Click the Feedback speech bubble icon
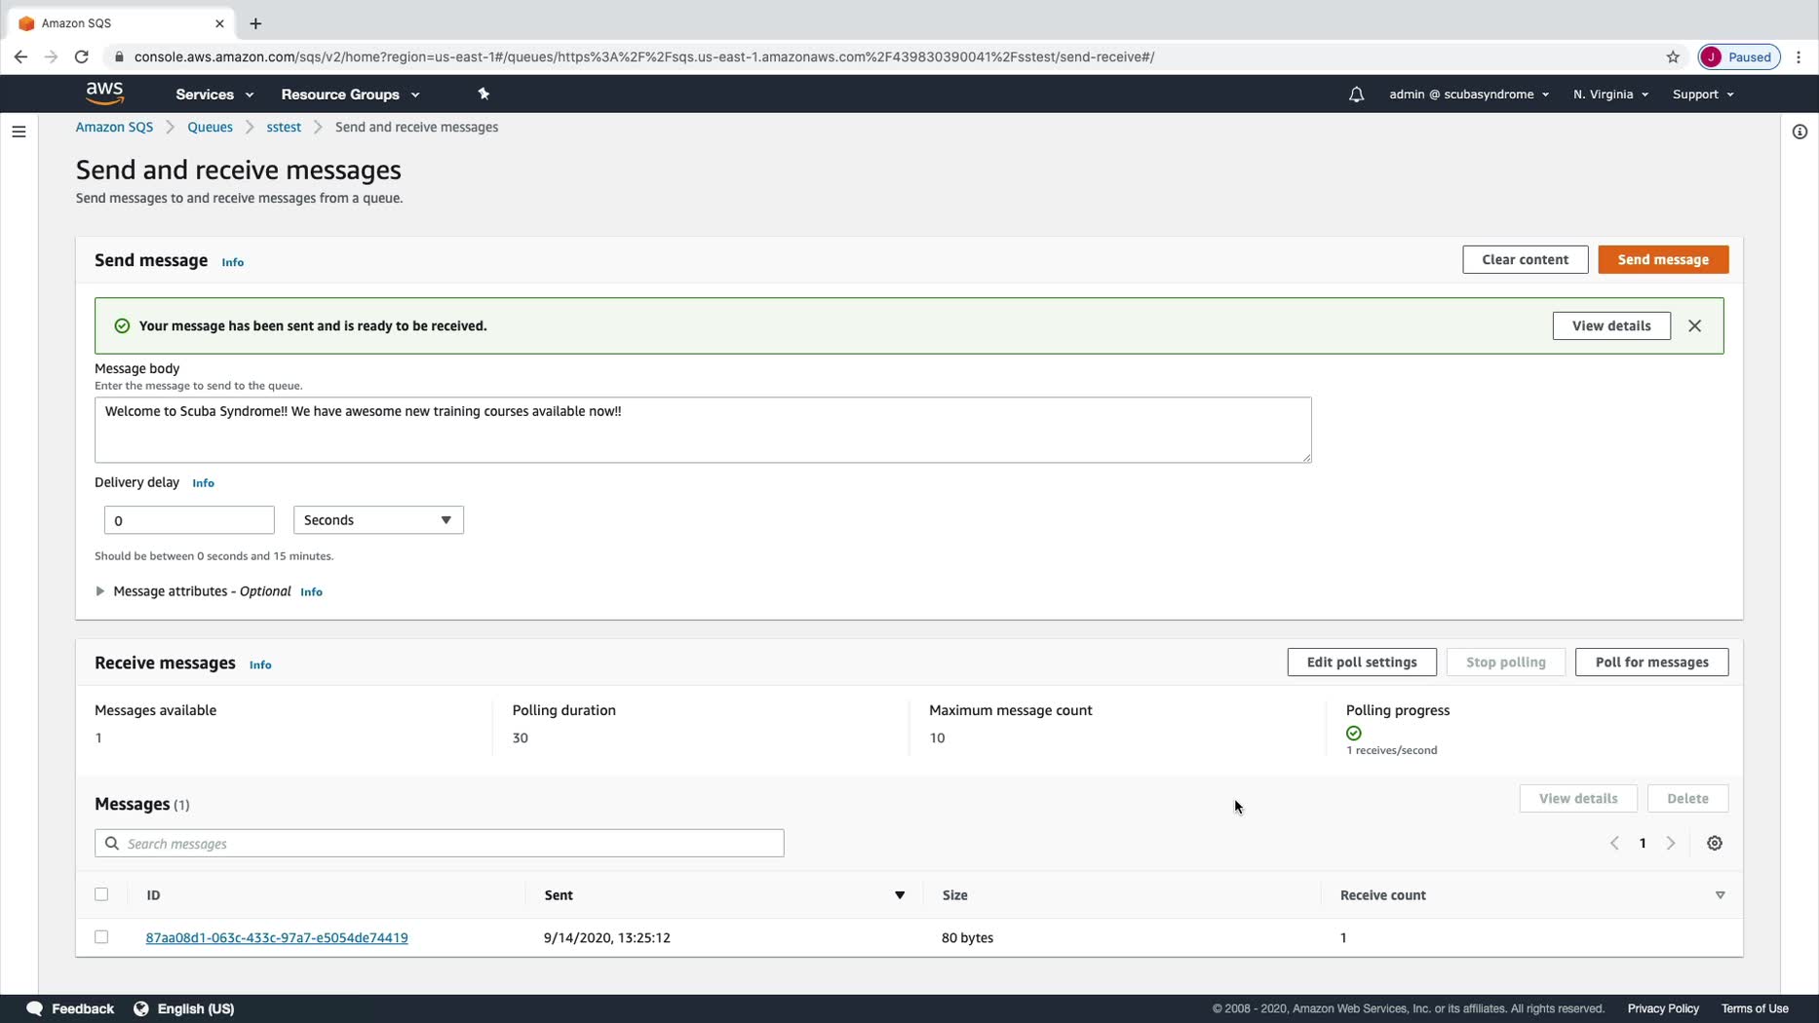The width and height of the screenshot is (1819, 1023). 35,1008
